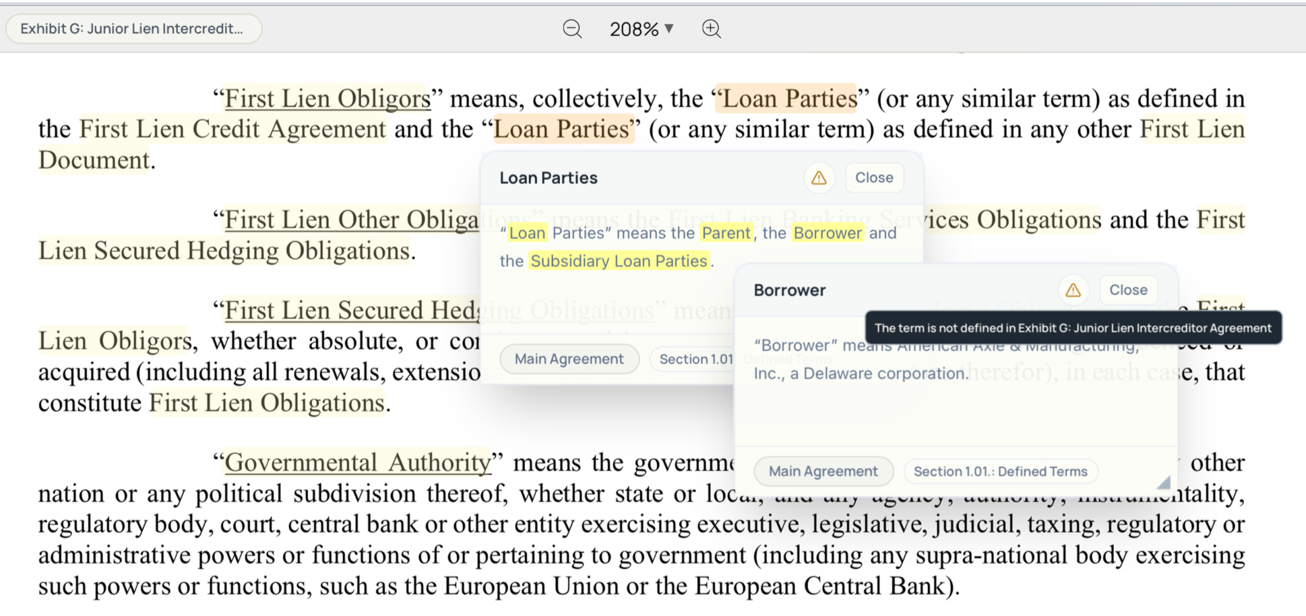Click the zoom in magnifier icon
Viewport: 1306px width, 616px height.
(x=712, y=29)
